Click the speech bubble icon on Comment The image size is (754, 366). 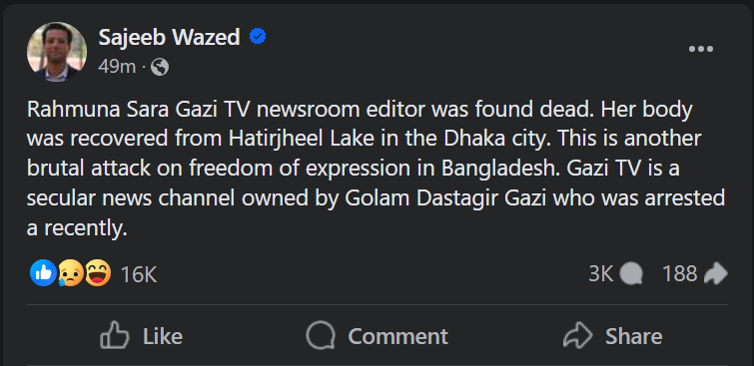[x=321, y=335]
